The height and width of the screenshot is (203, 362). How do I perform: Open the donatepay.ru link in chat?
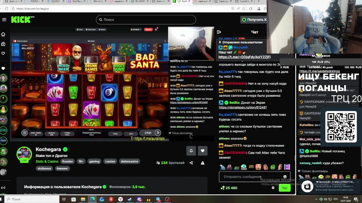243,107
